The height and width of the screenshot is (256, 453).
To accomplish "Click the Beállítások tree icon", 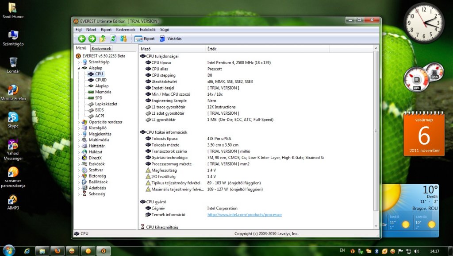I will 84,182.
